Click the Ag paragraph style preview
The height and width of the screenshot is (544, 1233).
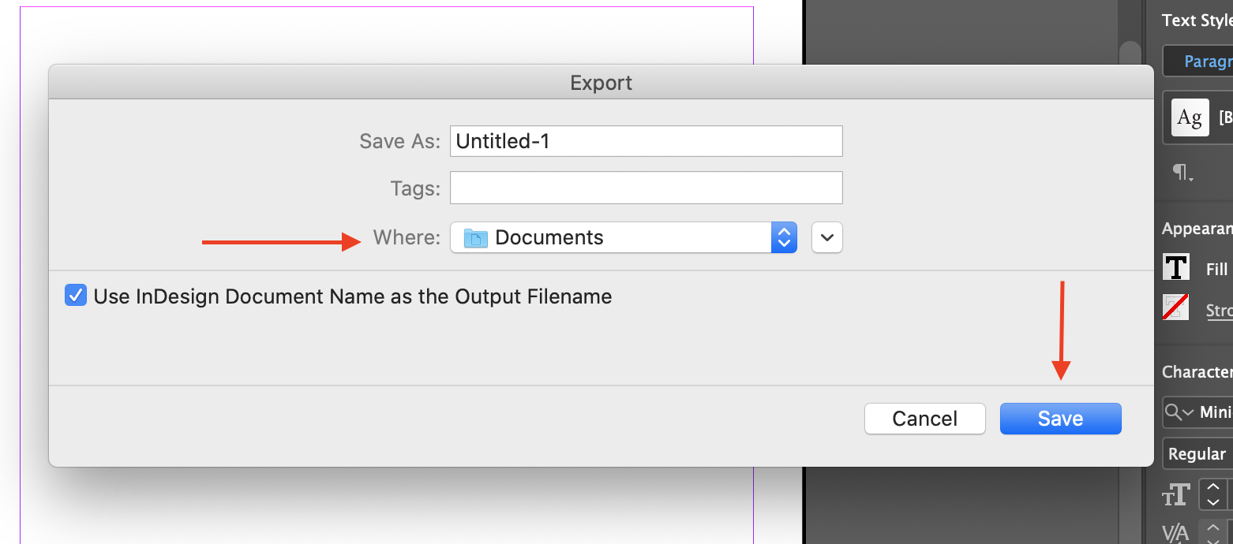pyautogui.click(x=1190, y=118)
